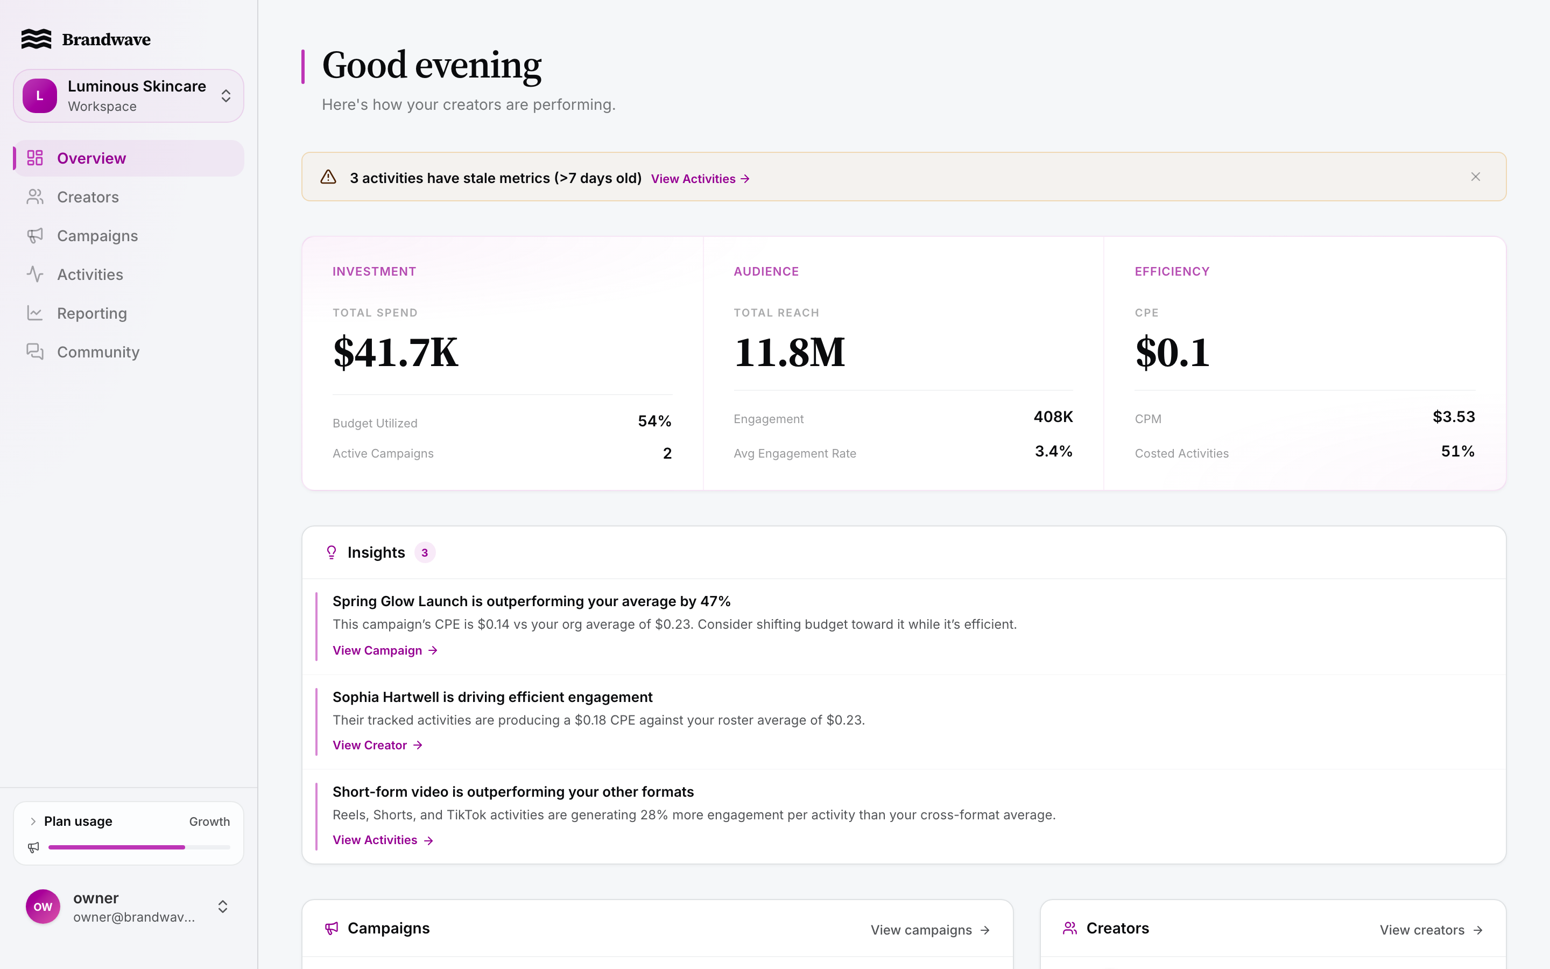The image size is (1550, 969).
Task: Open the owner account menu chevron
Action: tap(223, 906)
